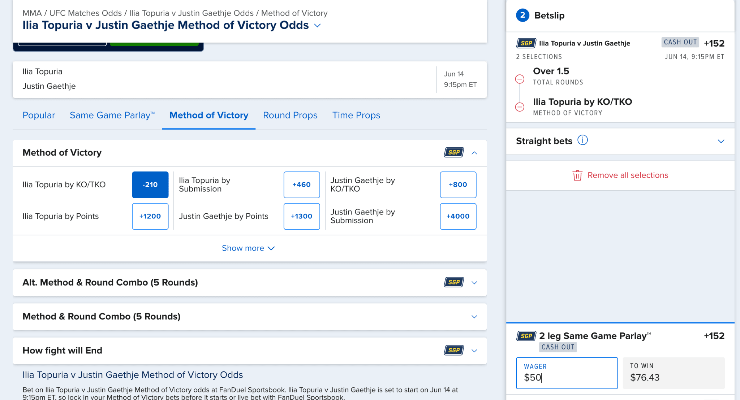Select Justin Gaethje by KO/TKO +800 odds
740x400 pixels.
click(x=458, y=185)
